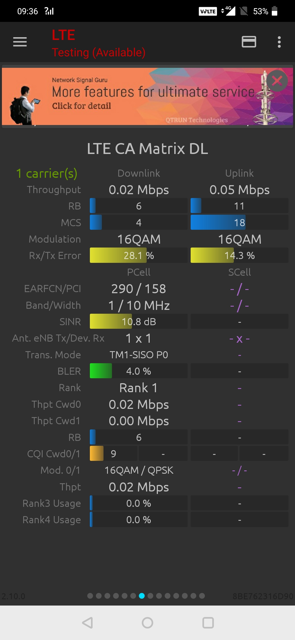This screenshot has width=295, height=640.
Task: Tap the battery icon in status bar
Action: pyautogui.click(x=275, y=11)
